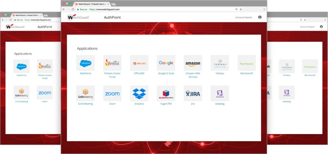Open Amazon Web Services tile
The height and width of the screenshot is (154, 328).
click(x=193, y=63)
